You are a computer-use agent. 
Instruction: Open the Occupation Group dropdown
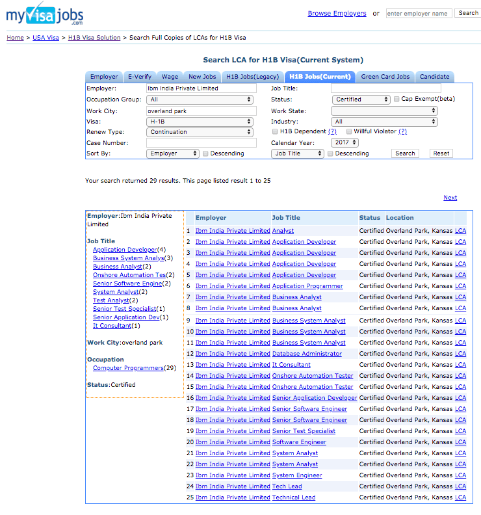200,99
